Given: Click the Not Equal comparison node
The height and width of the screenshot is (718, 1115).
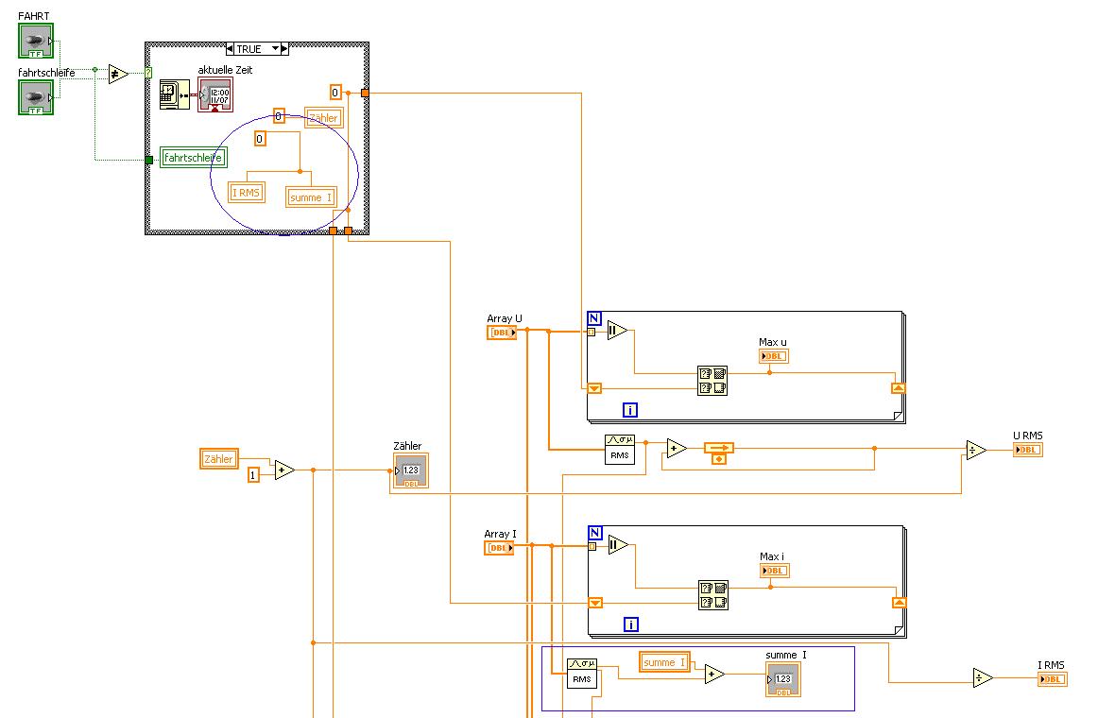Looking at the screenshot, I should point(118,74).
